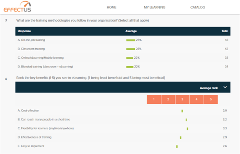Select rank scale box 3
This screenshot has height=154, width=240.
click(x=182, y=99)
